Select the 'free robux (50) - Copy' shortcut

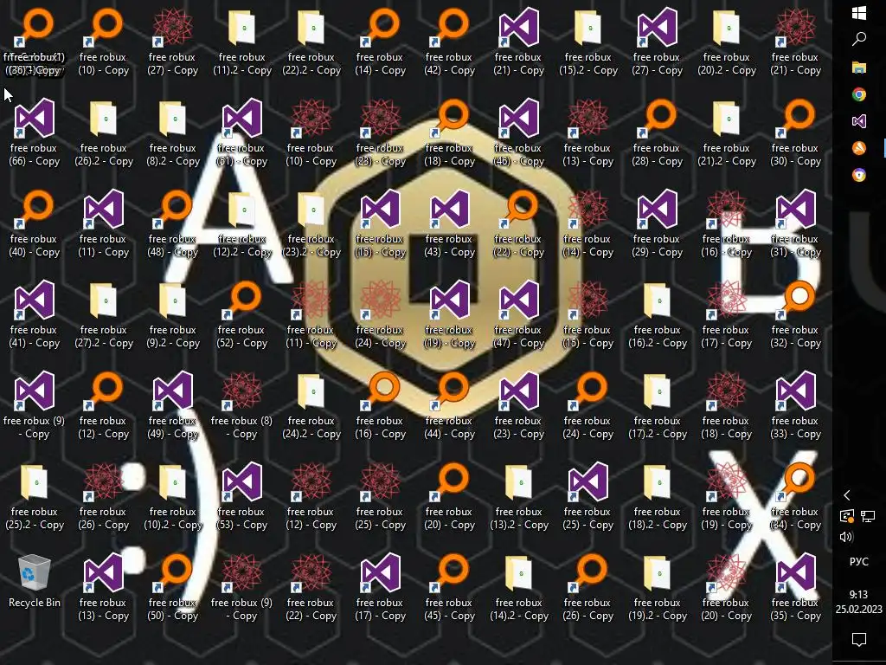pos(173,588)
